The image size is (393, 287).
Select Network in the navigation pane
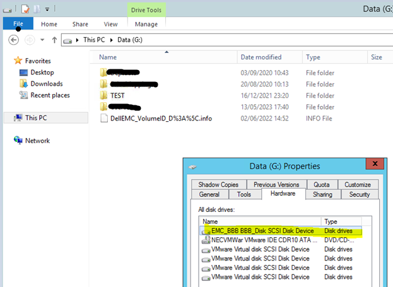pos(37,141)
